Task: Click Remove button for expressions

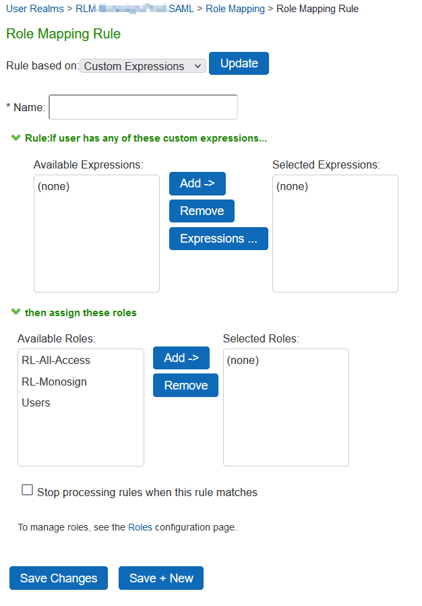Action: tap(202, 211)
